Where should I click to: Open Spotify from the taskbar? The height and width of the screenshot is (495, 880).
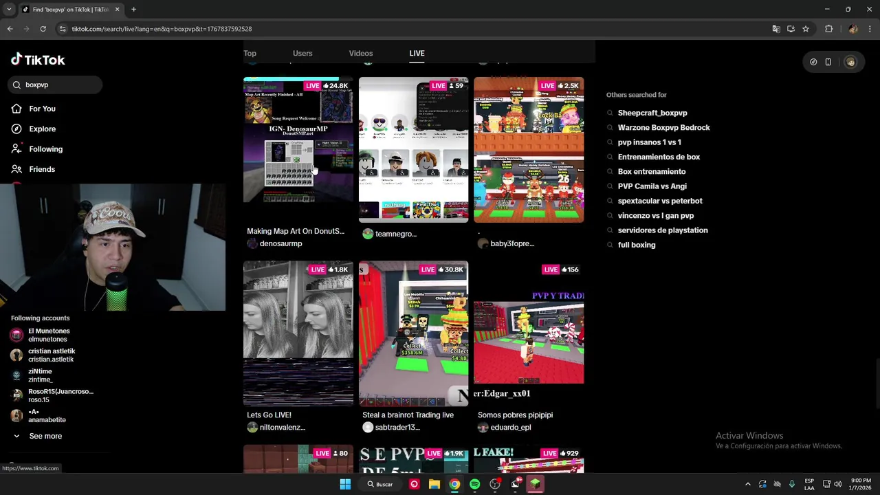474,484
